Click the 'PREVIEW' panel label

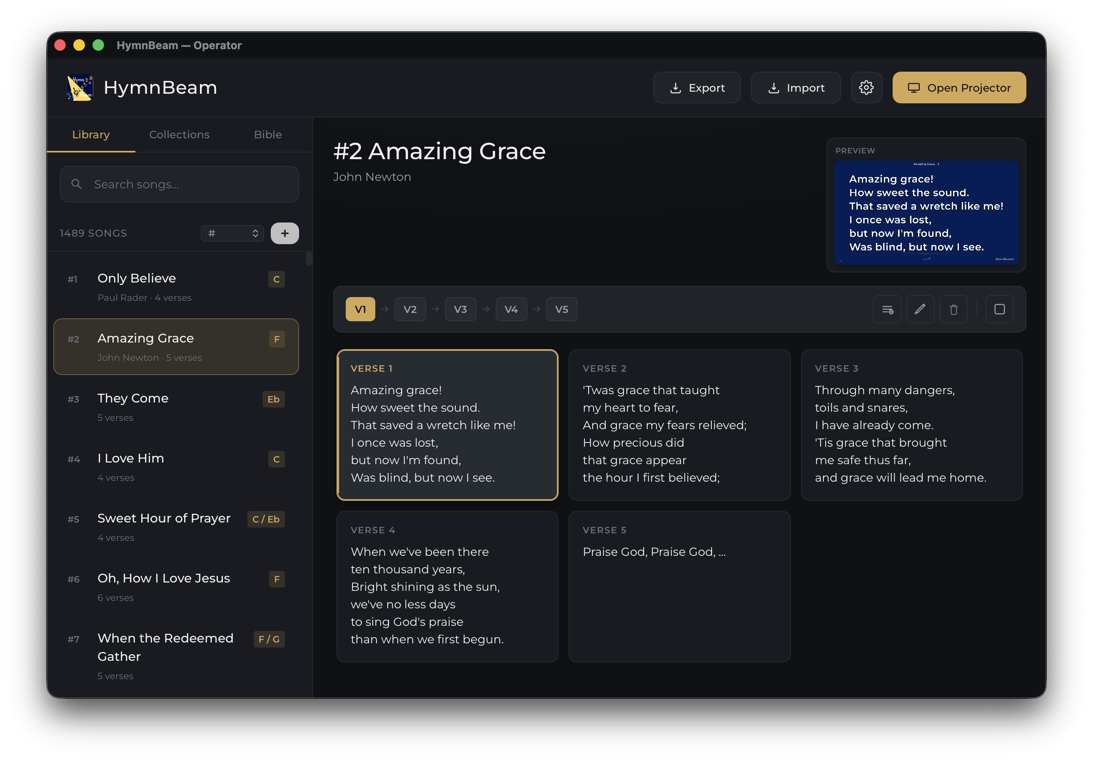pos(855,150)
